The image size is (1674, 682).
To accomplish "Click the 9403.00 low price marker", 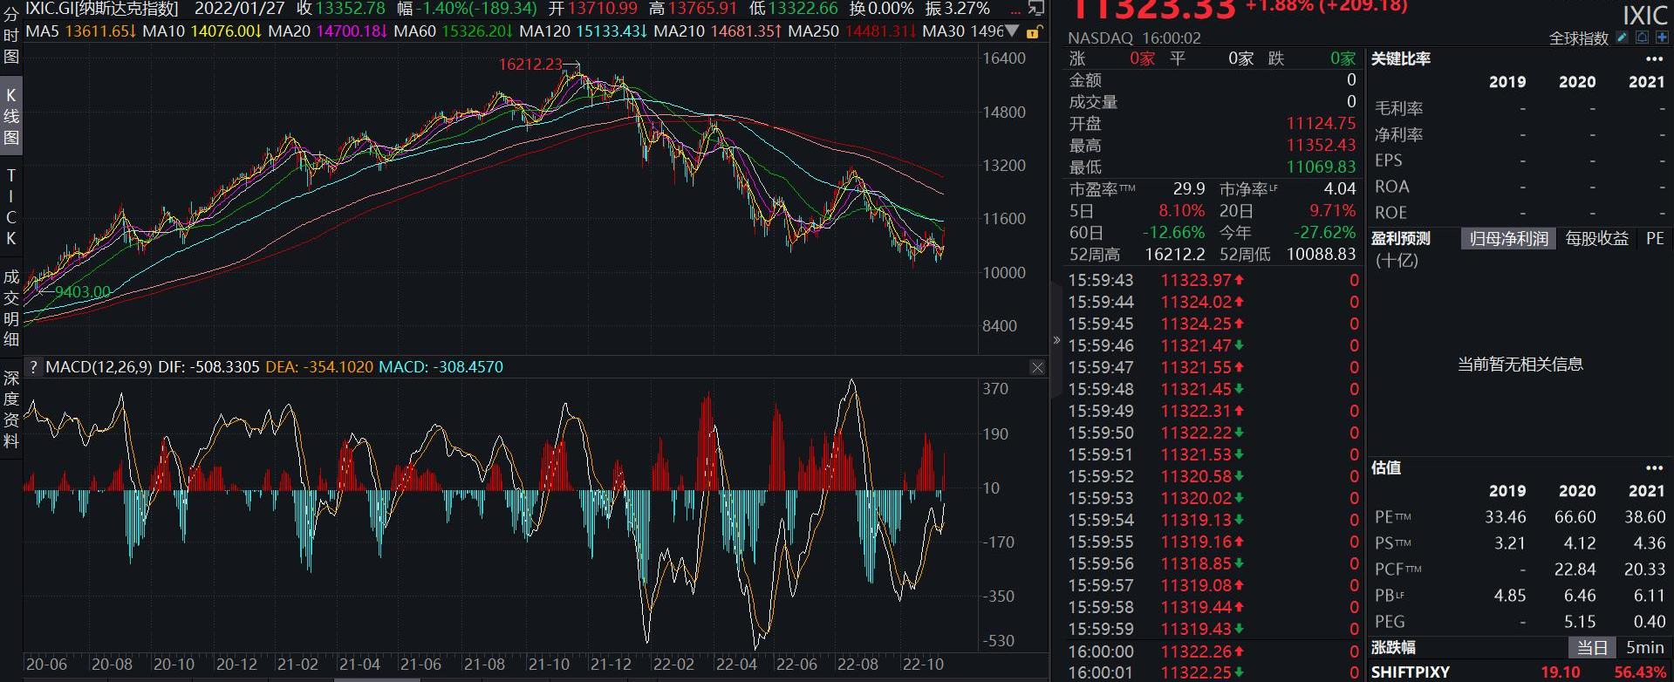I will point(83,292).
